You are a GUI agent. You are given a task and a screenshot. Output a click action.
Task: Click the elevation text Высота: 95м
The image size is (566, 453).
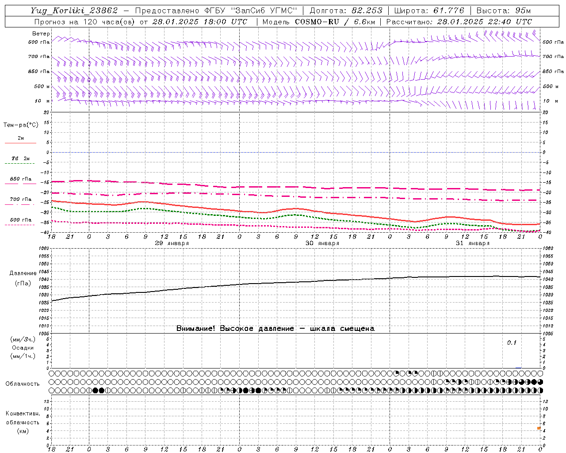[504, 11]
